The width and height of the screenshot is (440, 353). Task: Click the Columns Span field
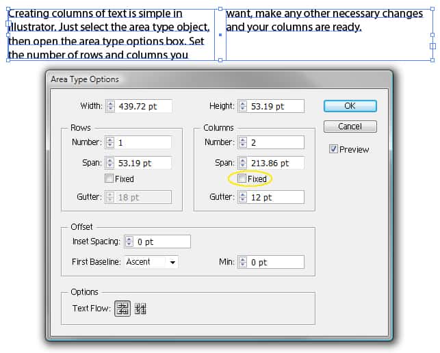(276, 163)
